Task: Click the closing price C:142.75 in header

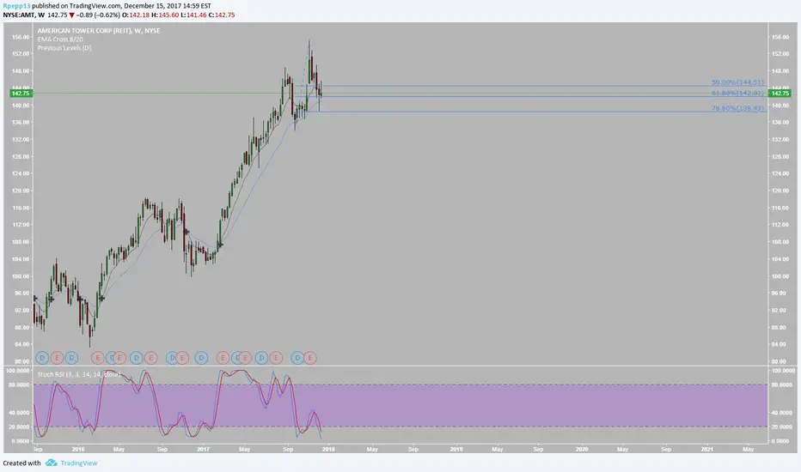Action: pos(222,15)
